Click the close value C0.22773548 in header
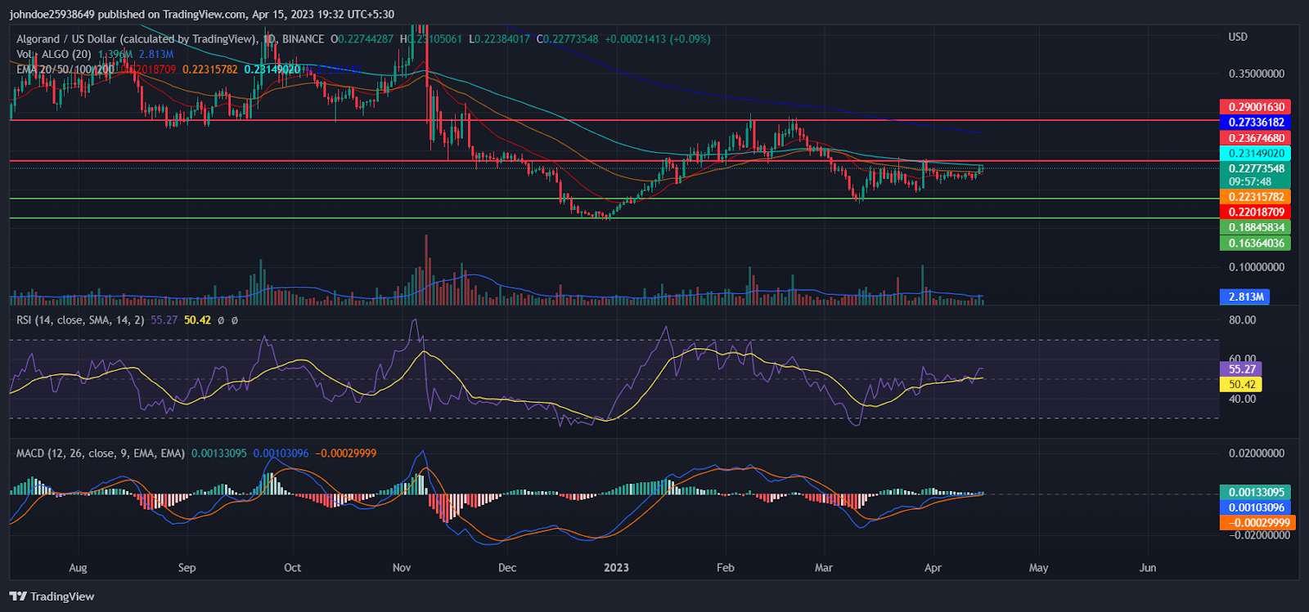This screenshot has width=1309, height=612. coord(567,39)
